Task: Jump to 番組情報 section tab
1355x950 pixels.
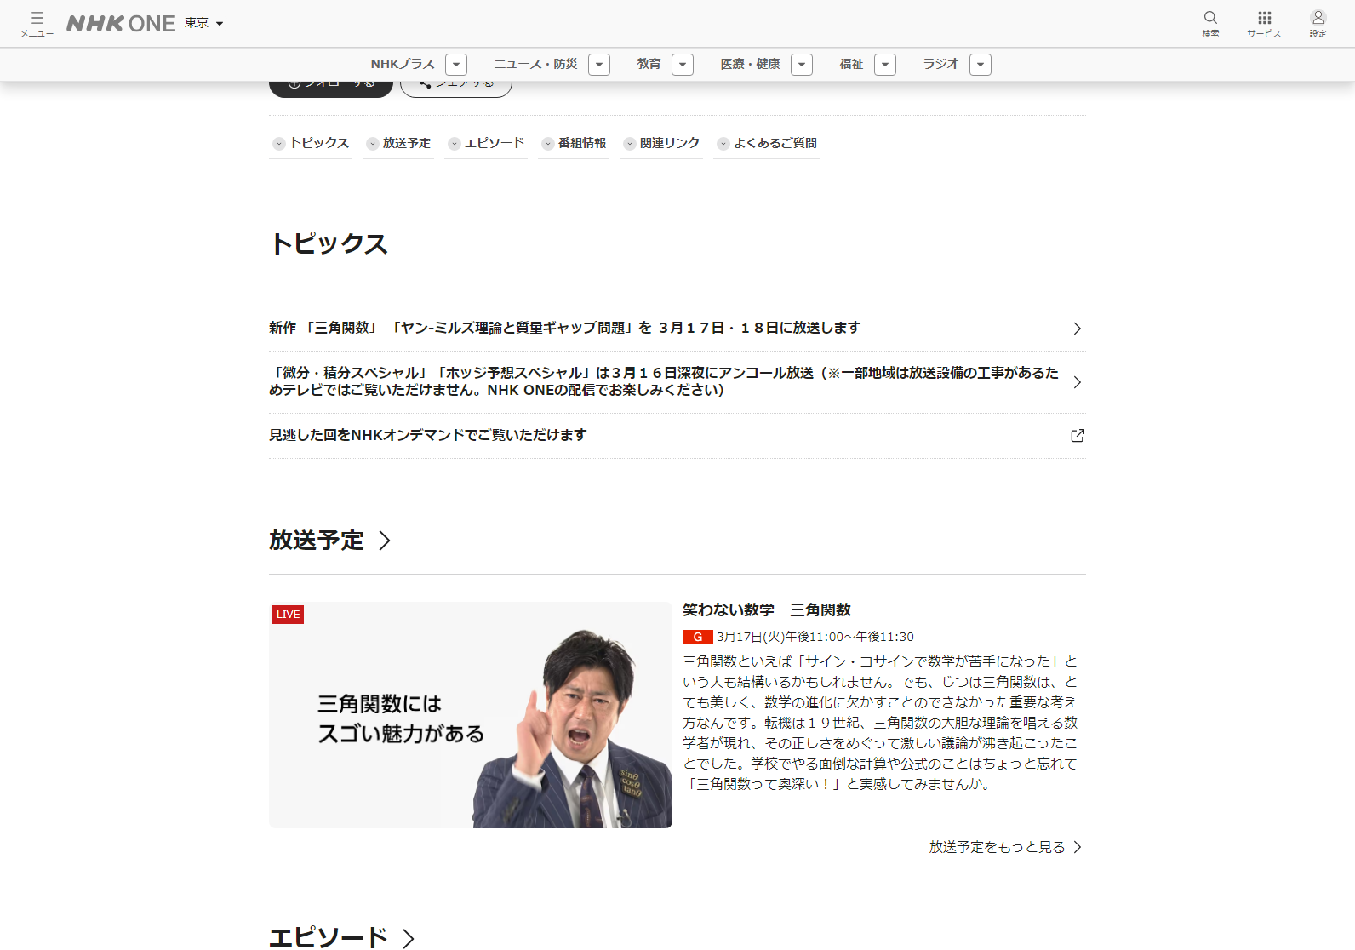Action: click(574, 143)
